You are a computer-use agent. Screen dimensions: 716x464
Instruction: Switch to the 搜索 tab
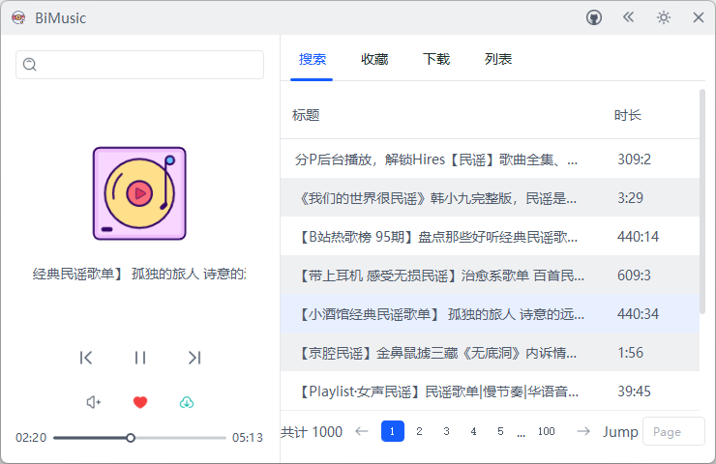click(x=313, y=59)
